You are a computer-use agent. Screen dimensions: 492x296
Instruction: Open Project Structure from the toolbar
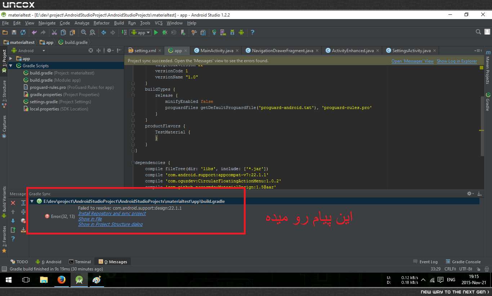[x=203, y=32]
